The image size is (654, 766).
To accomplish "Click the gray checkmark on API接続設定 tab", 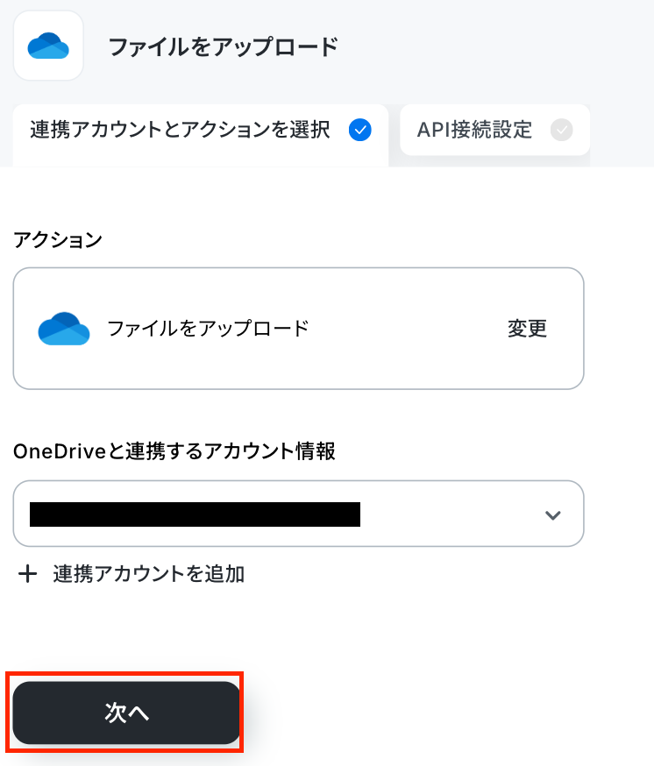I will [562, 130].
